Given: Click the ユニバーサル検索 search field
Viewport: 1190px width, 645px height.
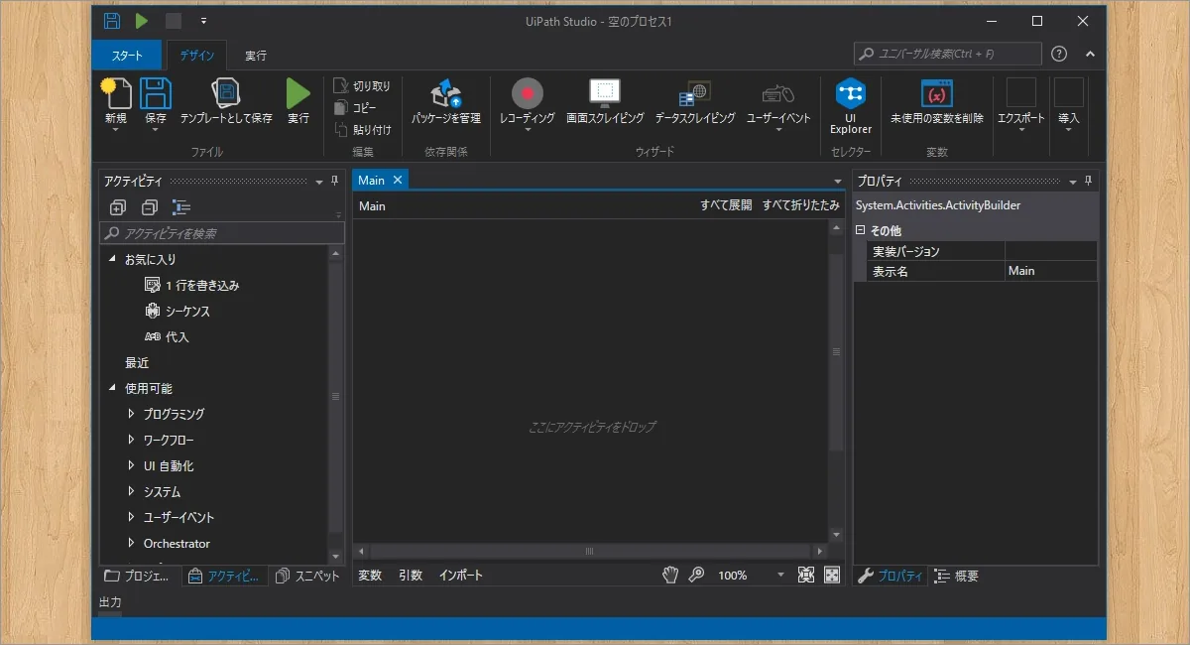Looking at the screenshot, I should (x=947, y=54).
